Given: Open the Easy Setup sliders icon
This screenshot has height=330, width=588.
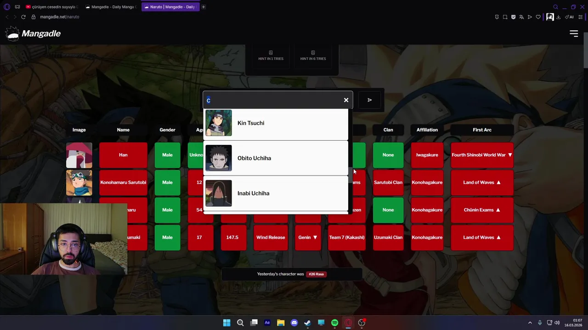Looking at the screenshot, I should [x=580, y=17].
